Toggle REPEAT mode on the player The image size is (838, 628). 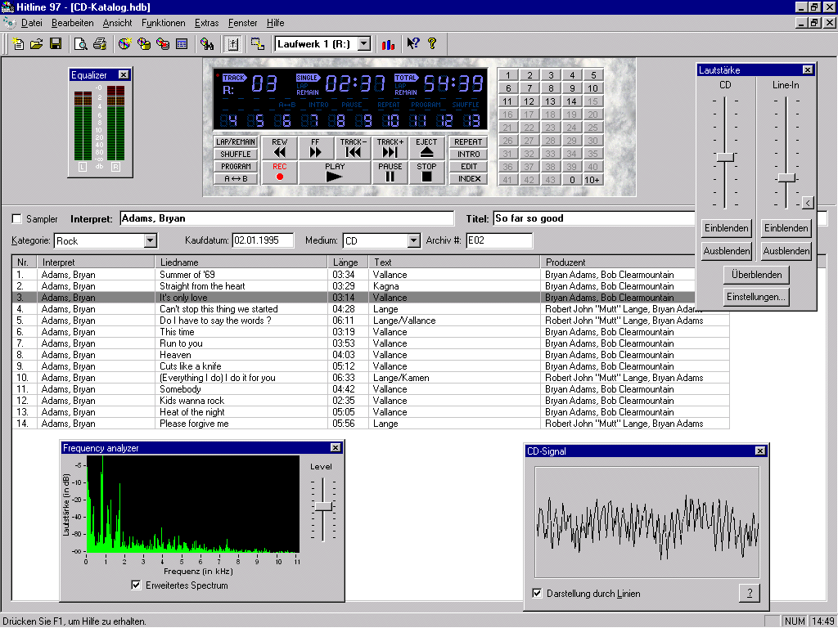click(x=468, y=142)
